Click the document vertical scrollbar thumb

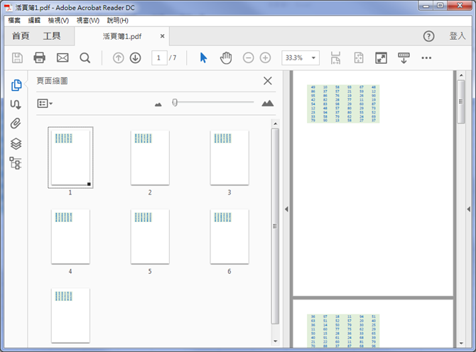click(461, 101)
